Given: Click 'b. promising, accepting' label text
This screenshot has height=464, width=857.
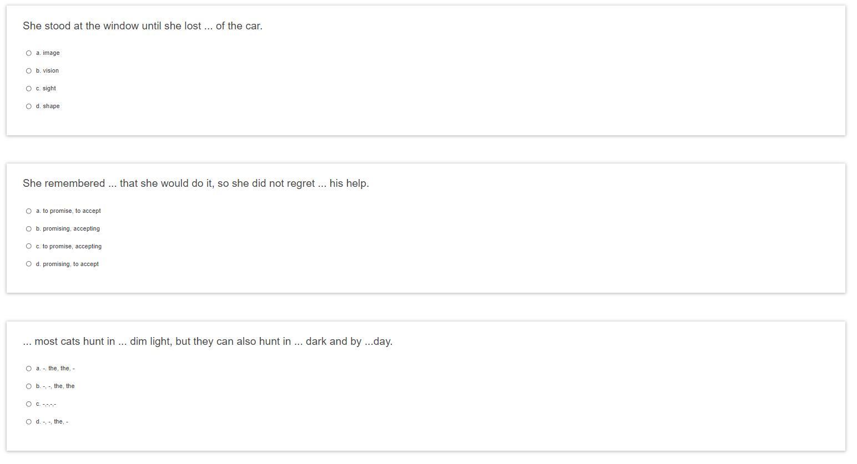Looking at the screenshot, I should coord(68,229).
